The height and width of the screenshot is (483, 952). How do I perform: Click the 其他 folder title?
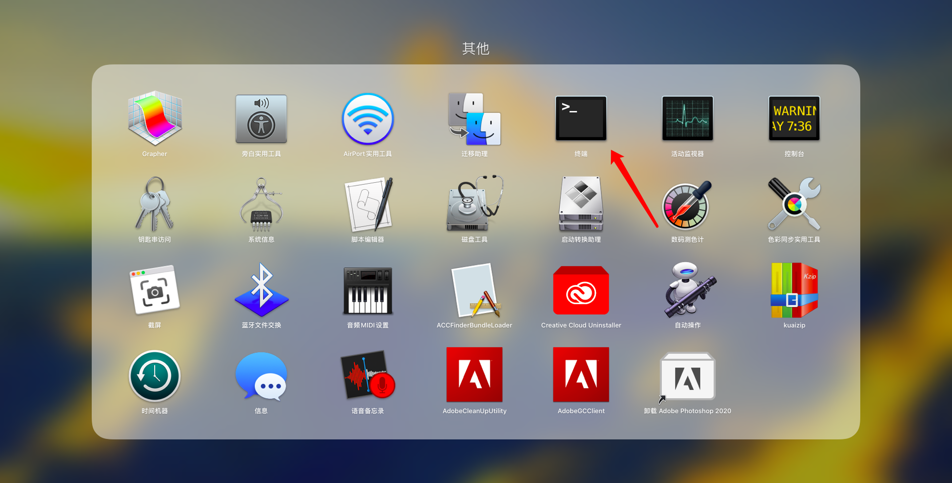tap(476, 48)
